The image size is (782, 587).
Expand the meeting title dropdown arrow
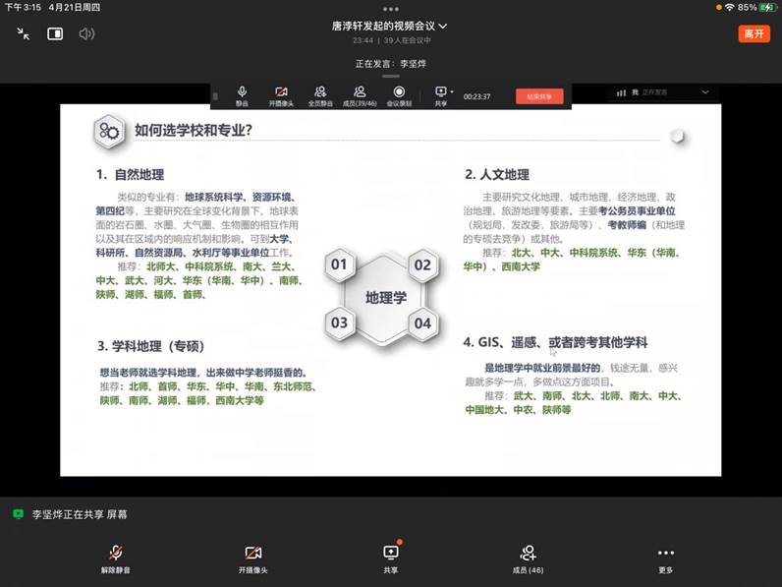click(x=443, y=26)
